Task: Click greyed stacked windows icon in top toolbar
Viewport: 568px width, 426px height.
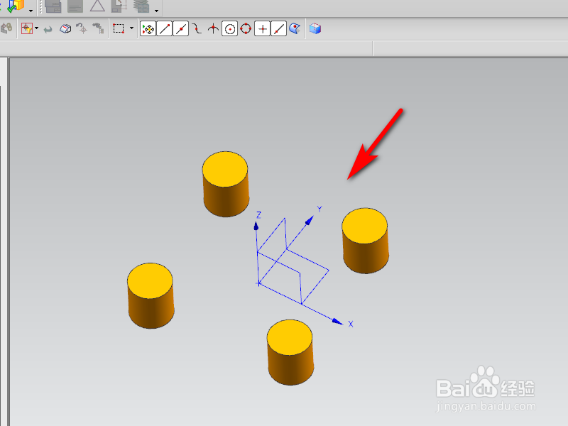Action: (x=53, y=6)
